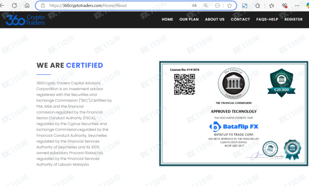Image resolution: width=309 pixels, height=186 pixels.
Task: Click 'BATAFLIP FX TRADE CORP.' text
Action: pos(234,134)
